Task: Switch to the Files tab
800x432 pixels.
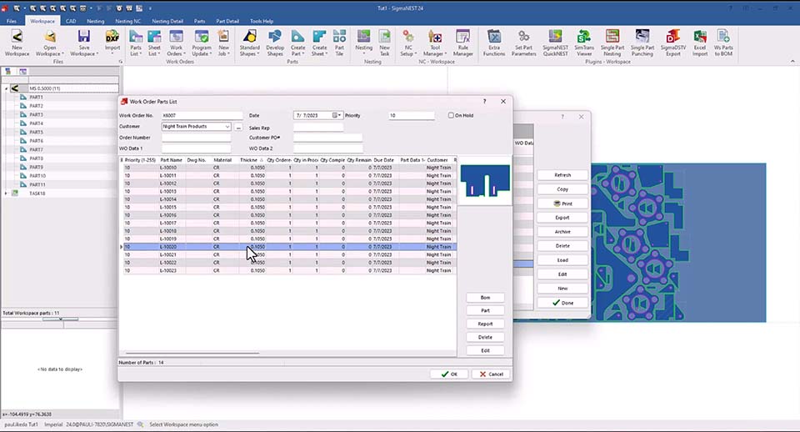Action: [x=11, y=21]
